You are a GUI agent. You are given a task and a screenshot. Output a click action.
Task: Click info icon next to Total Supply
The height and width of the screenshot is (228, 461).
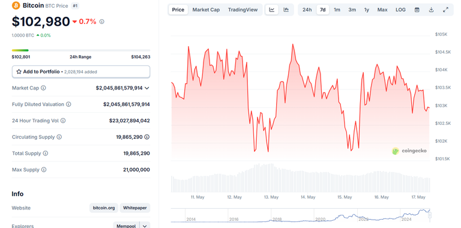(x=46, y=154)
